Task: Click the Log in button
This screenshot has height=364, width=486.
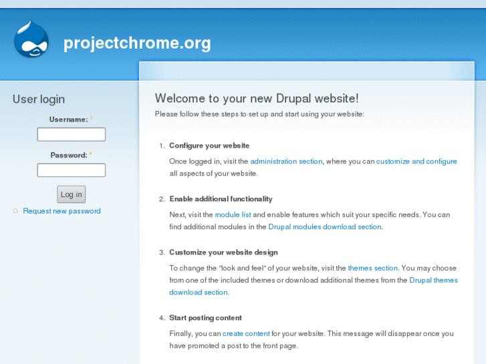Action: (x=72, y=194)
